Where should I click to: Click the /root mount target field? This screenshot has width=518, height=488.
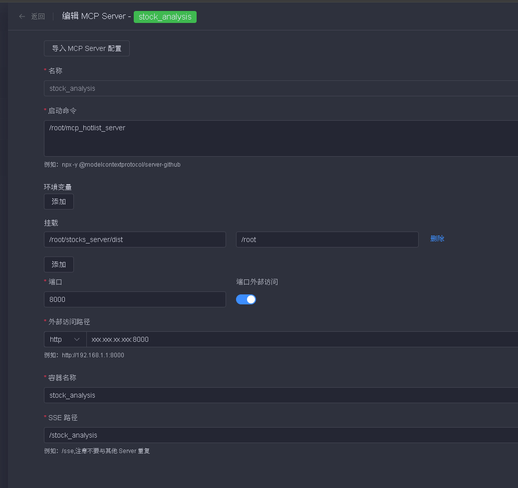tap(327, 240)
